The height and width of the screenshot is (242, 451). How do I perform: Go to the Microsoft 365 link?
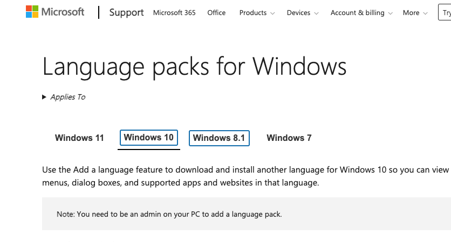[174, 12]
